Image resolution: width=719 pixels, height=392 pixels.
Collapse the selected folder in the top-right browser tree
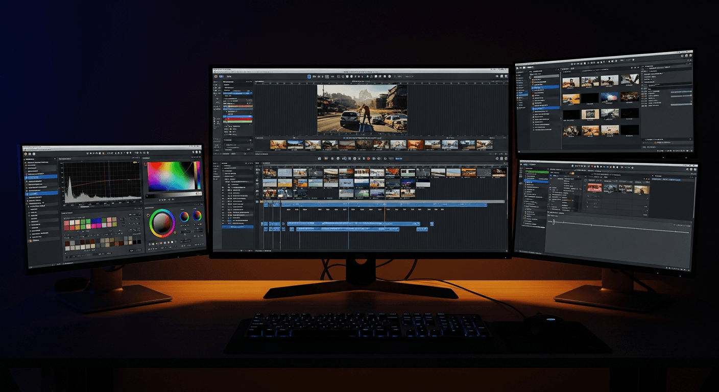pyautogui.click(x=533, y=87)
